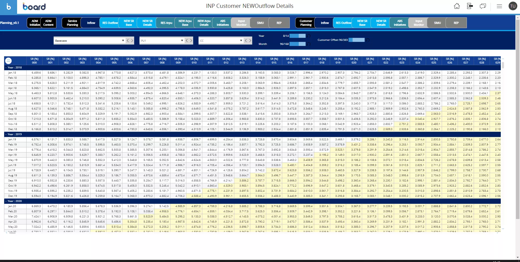Select next item for CC selector

(250, 41)
